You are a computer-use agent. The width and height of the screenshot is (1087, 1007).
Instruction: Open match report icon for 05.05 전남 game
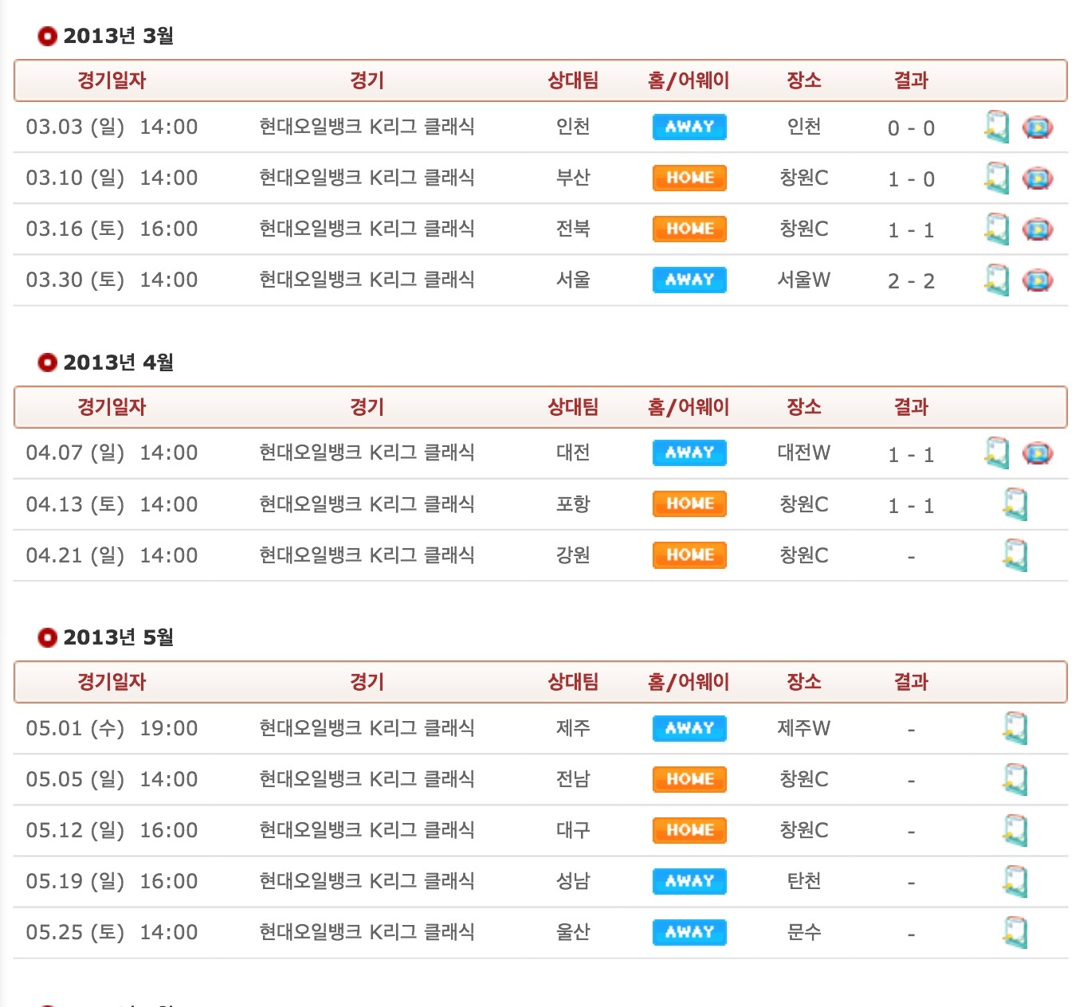coord(1015,779)
